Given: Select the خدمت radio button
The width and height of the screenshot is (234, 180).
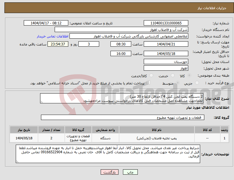Looking at the screenshot, I should [x=173, y=75].
